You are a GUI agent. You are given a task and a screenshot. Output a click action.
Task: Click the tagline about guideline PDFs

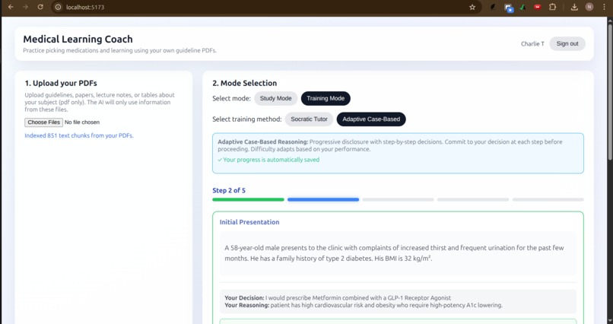[x=119, y=50]
